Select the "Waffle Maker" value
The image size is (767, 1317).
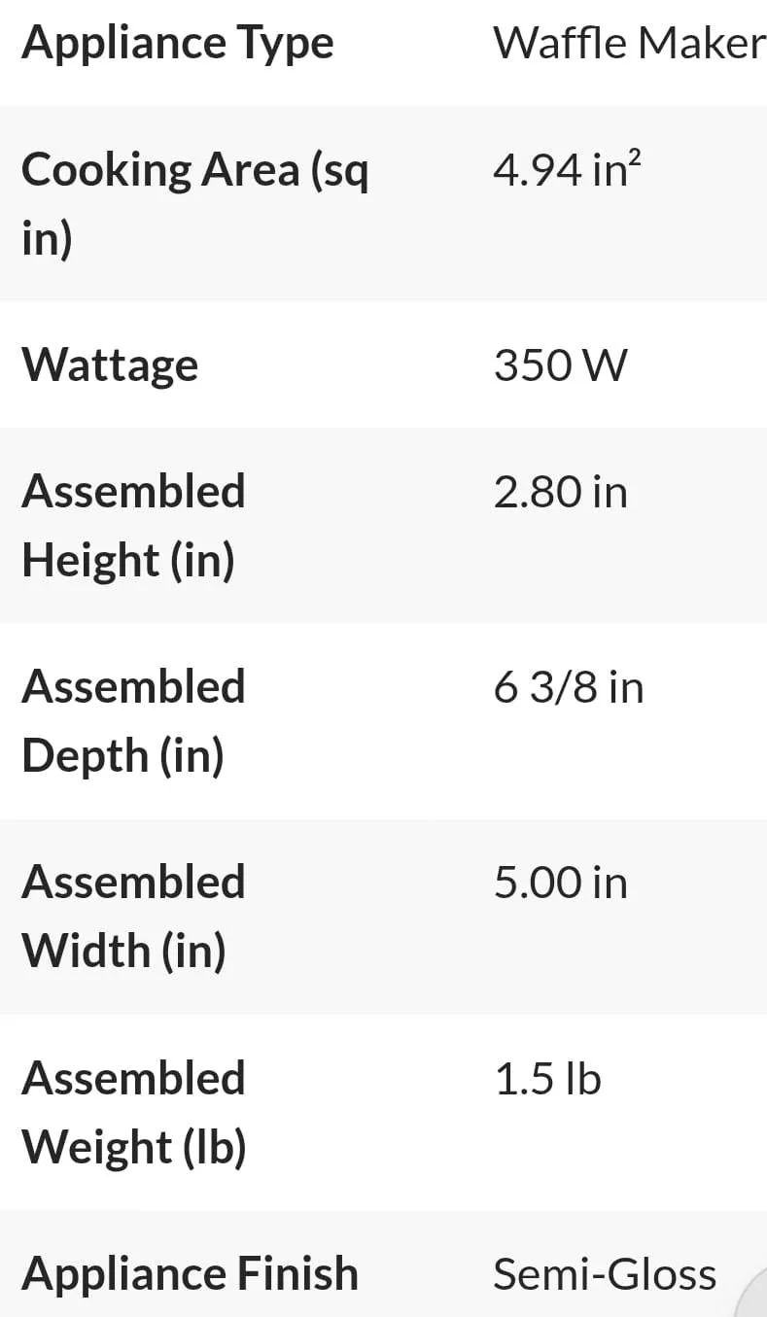click(x=628, y=43)
